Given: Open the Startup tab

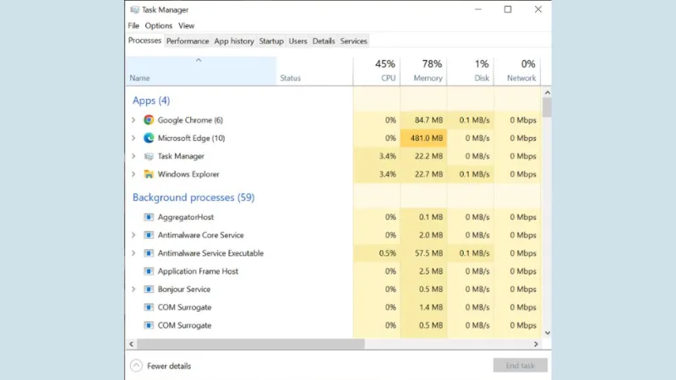Looking at the screenshot, I should [271, 41].
